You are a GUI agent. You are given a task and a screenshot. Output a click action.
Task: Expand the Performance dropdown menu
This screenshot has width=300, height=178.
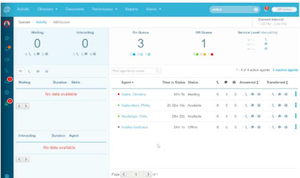[104, 9]
